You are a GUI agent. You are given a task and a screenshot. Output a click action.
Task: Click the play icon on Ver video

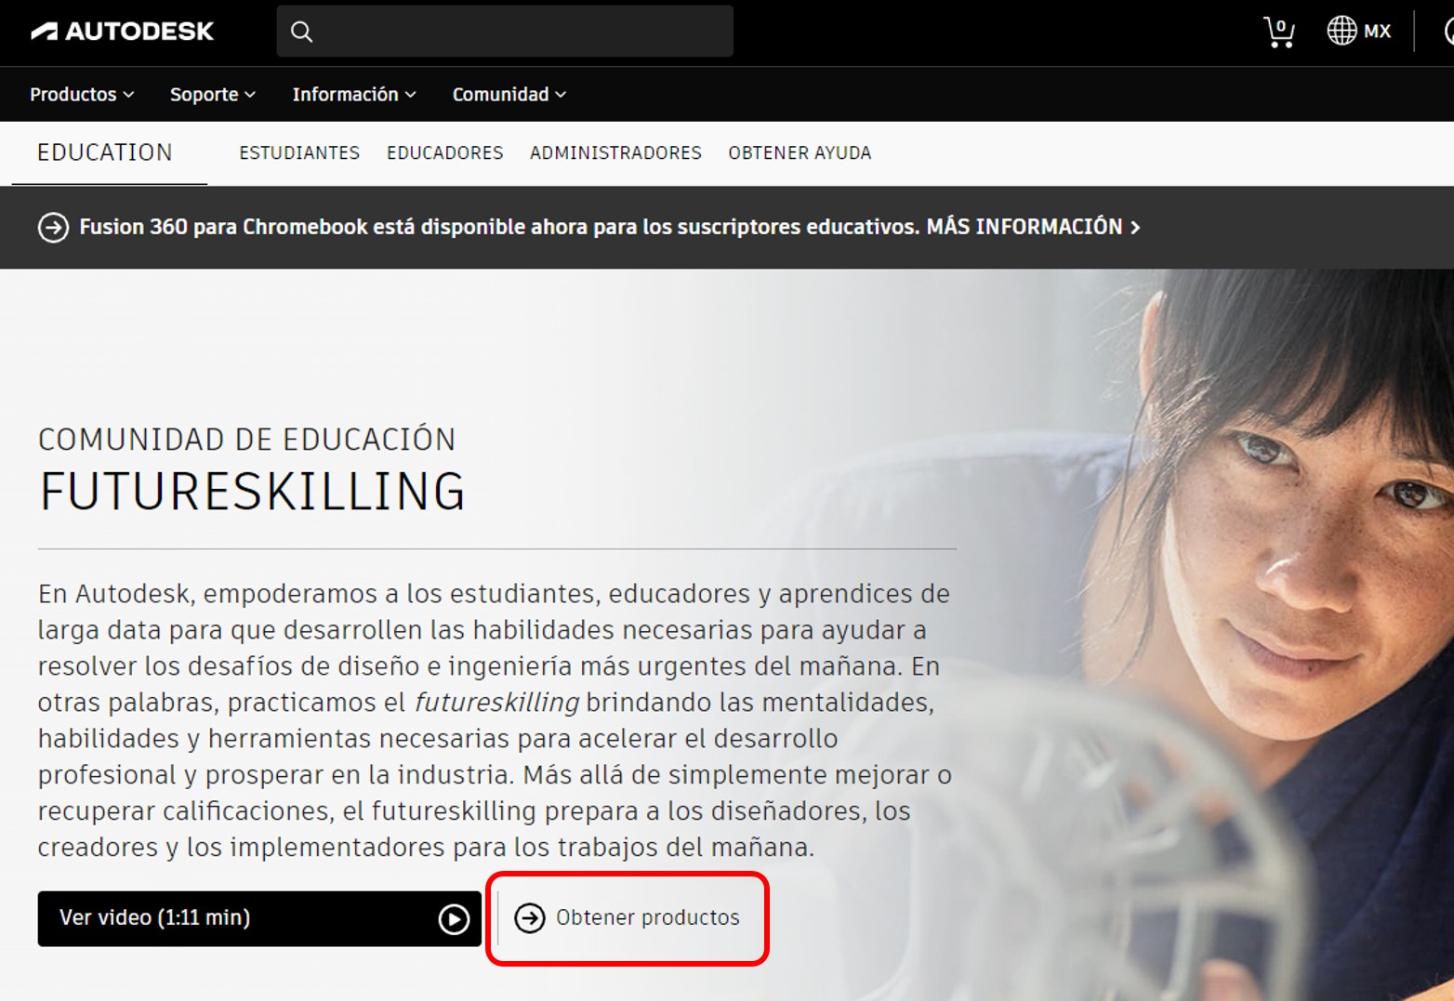coord(454,919)
